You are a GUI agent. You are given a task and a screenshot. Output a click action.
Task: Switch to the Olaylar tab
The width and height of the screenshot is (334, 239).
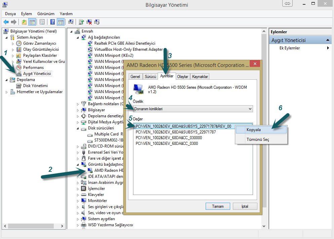click(182, 76)
